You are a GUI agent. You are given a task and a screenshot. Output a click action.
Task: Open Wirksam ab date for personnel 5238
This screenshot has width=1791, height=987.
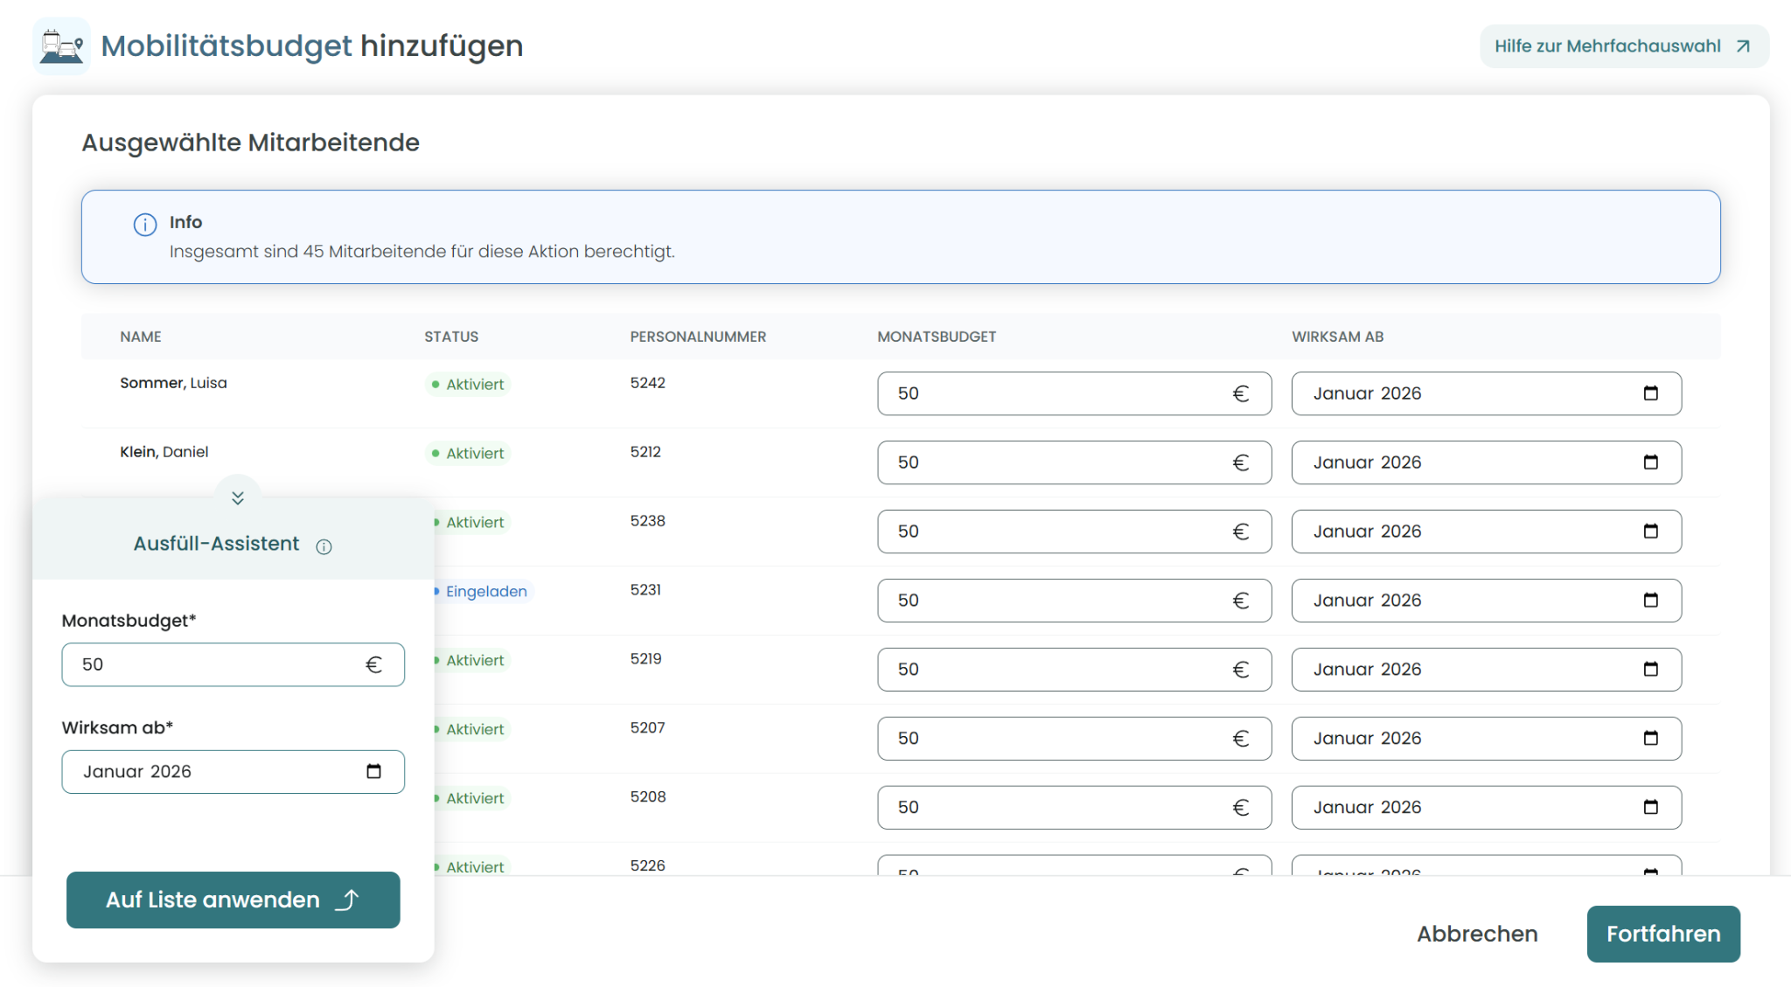coord(1469,532)
